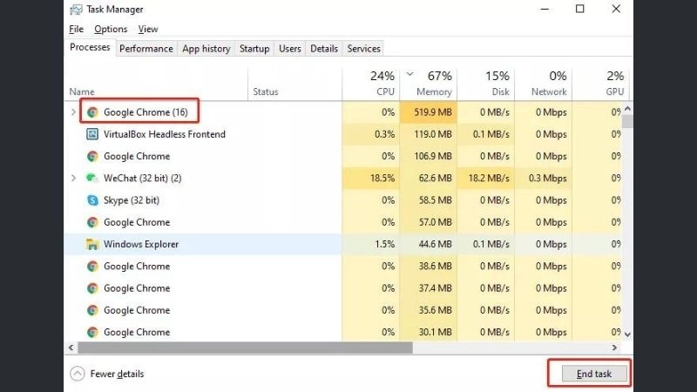
Task: Click the 44.6 MB memory cell
Action: tap(428, 244)
